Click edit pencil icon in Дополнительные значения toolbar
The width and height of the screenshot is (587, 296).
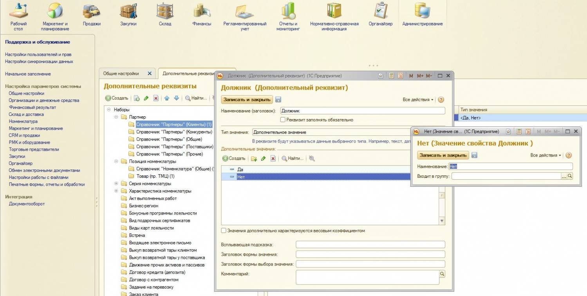[264, 159]
